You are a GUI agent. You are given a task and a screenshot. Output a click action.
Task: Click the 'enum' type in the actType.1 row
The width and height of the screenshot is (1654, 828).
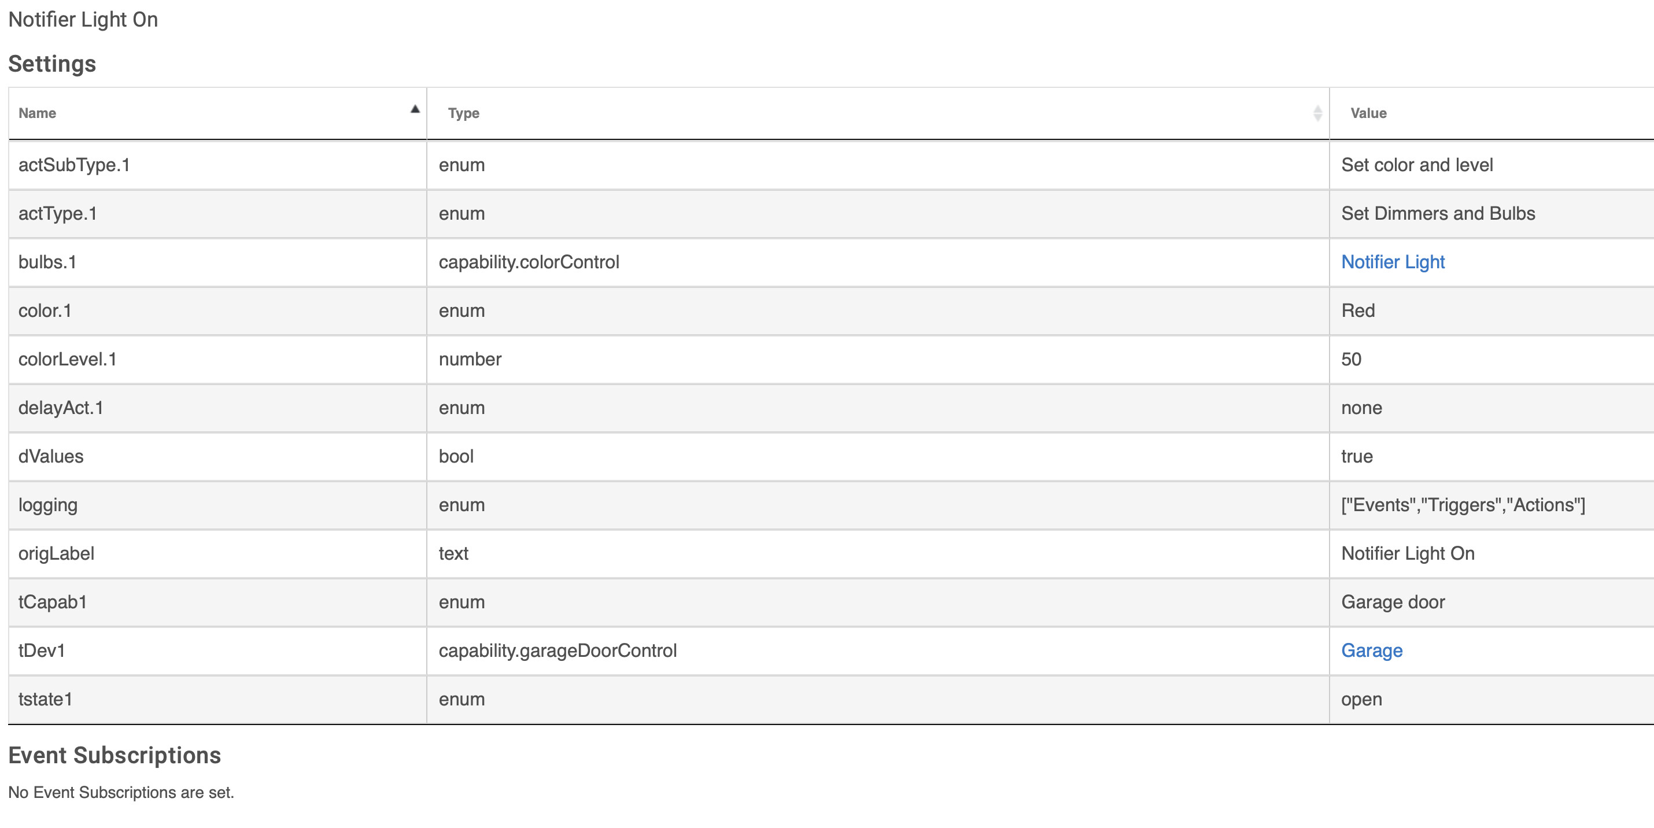click(462, 214)
